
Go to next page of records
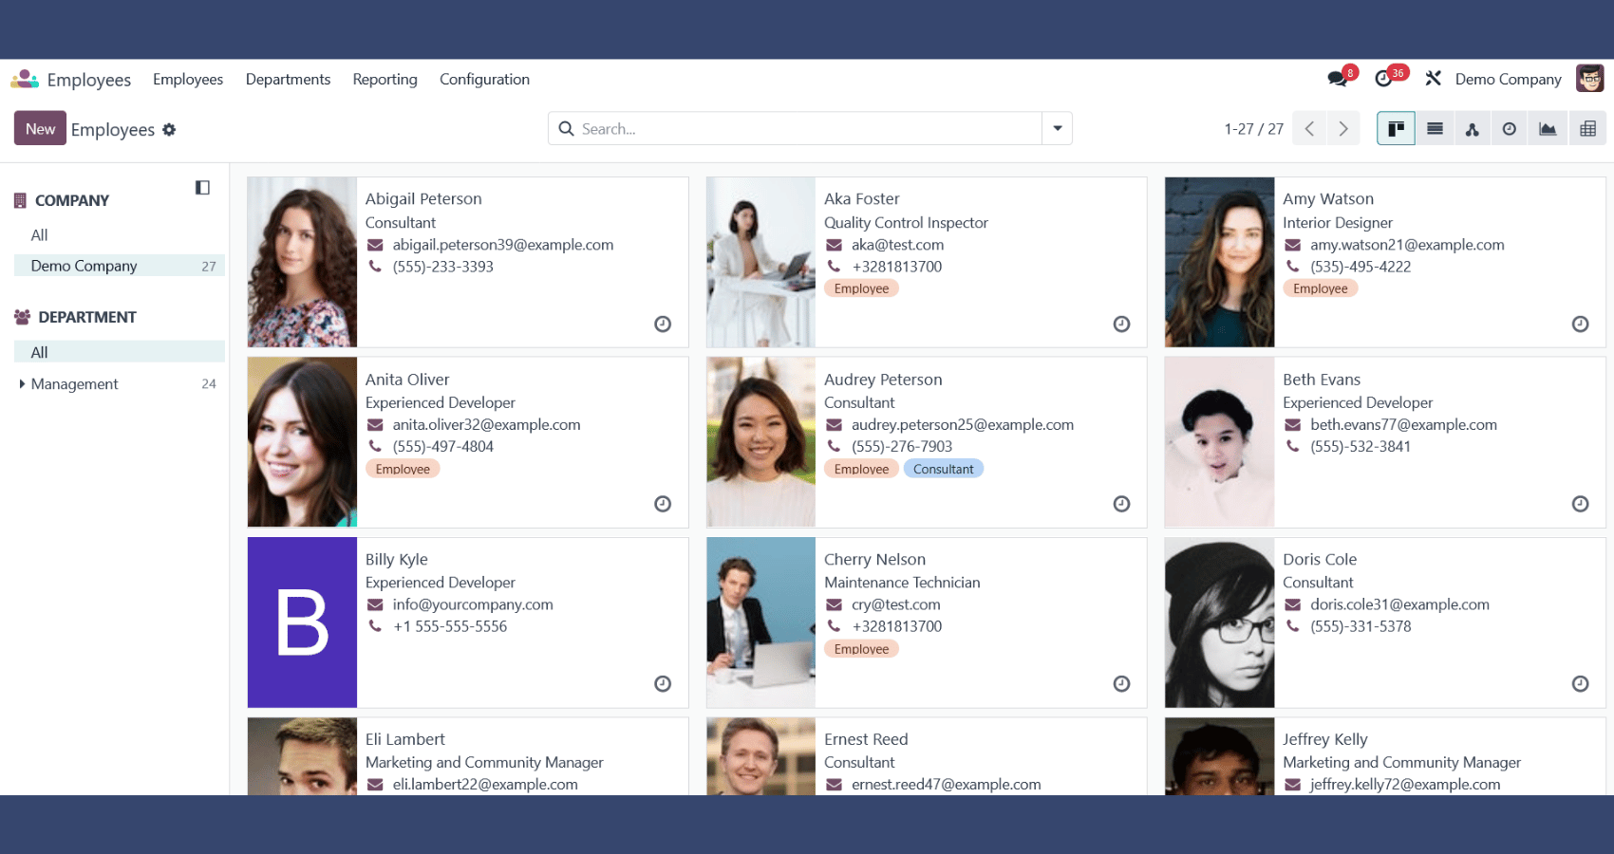1343,129
